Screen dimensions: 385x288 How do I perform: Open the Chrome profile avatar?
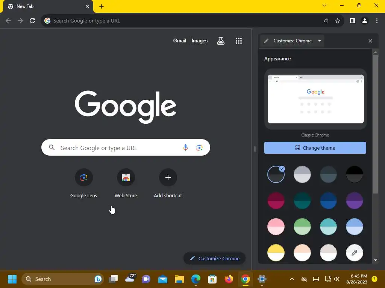coord(365,21)
